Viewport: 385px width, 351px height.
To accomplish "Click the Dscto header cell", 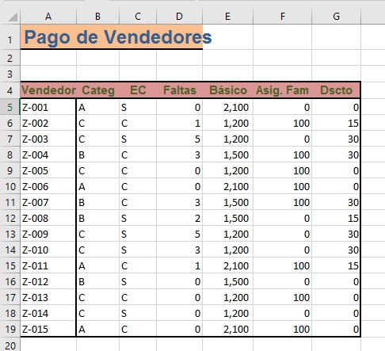I will 336,90.
